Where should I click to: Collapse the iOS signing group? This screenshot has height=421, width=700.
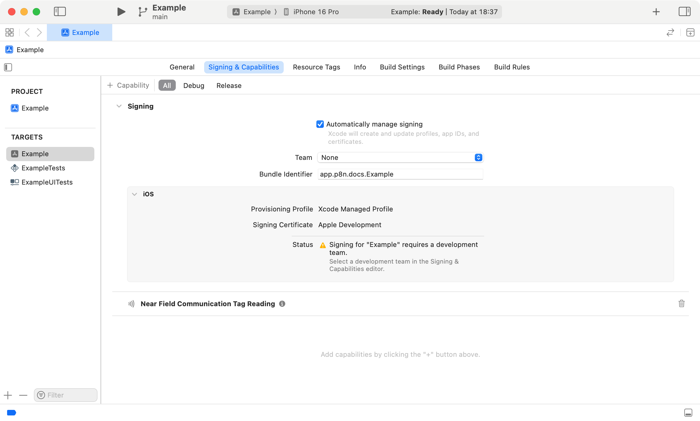pyautogui.click(x=134, y=194)
